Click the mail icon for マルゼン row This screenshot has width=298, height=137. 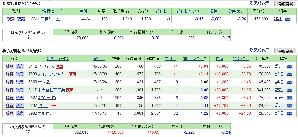click(x=290, y=114)
